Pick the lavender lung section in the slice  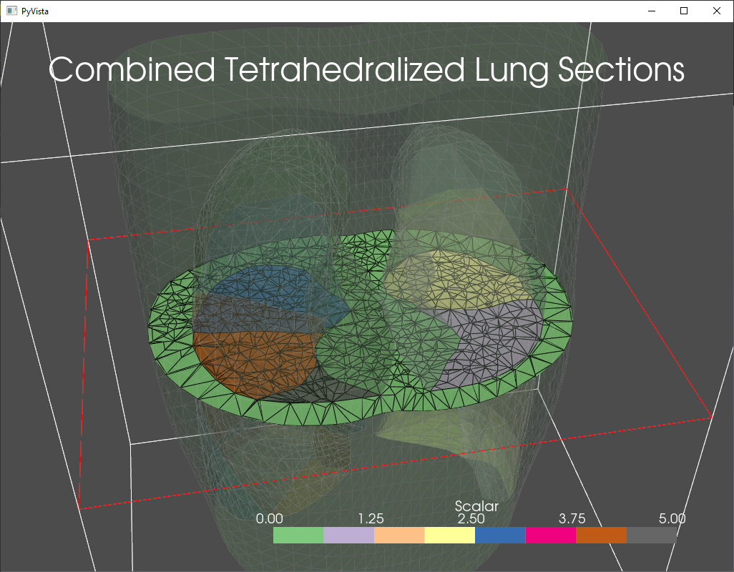[494, 336]
